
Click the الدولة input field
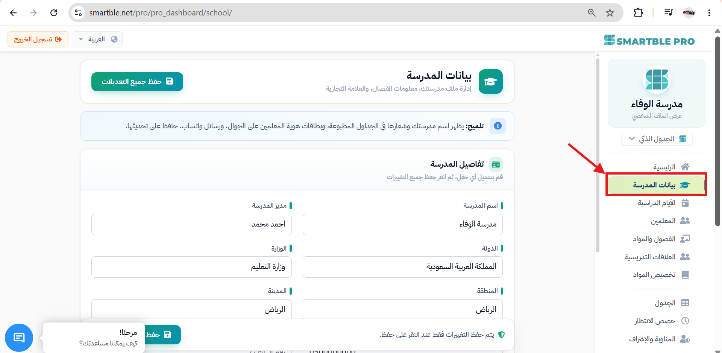tap(402, 267)
